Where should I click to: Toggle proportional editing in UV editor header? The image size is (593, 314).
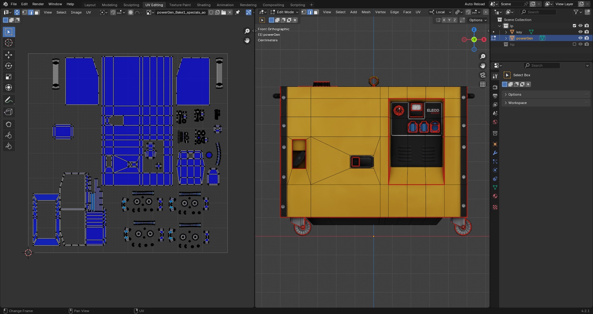(x=131, y=12)
